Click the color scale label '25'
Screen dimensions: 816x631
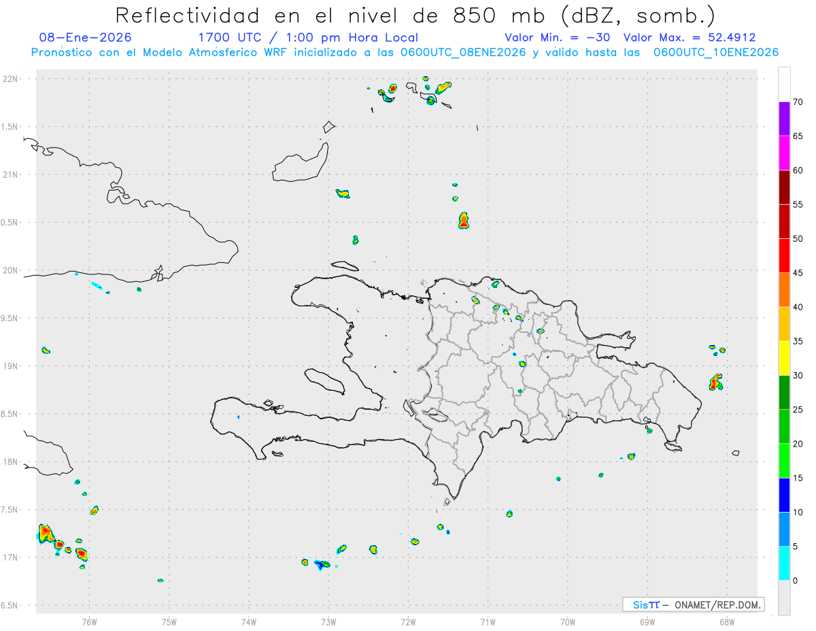798,410
